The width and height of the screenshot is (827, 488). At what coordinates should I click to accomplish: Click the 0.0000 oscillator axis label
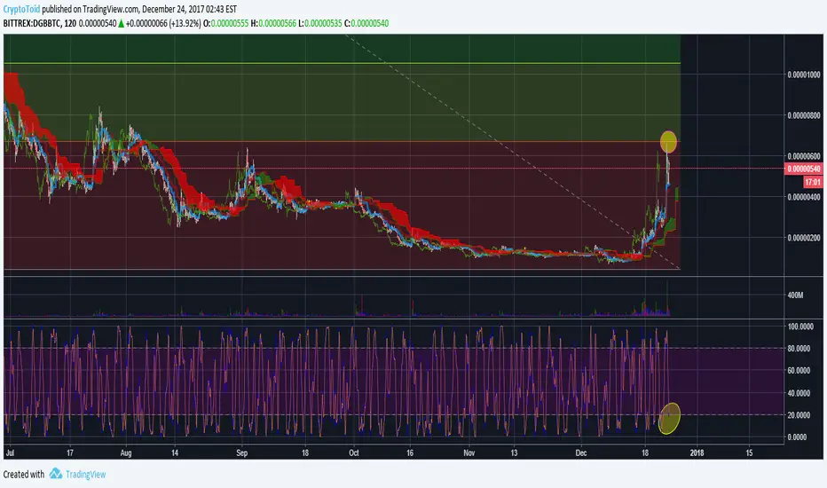pos(797,437)
